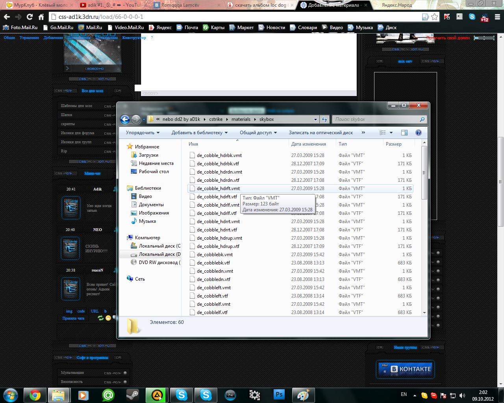Screen dimensions: 504x403
Task: Open Paint palette icon in taskbar
Action: [303, 395]
